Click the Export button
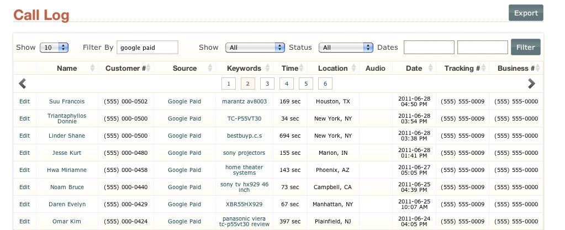 click(525, 13)
